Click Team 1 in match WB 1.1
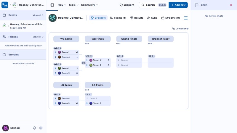Viewport: 237px width, 133px height. 66,52
